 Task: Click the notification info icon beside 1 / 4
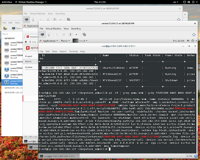(x=196, y=156)
